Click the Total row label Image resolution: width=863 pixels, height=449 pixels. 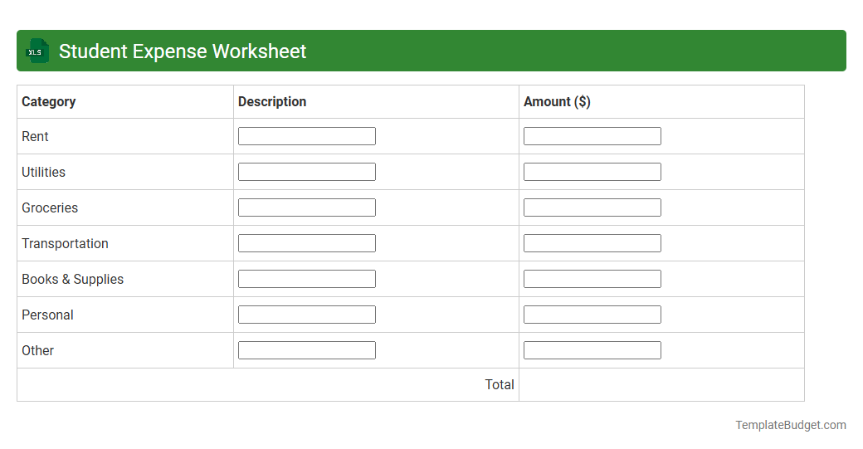click(500, 384)
